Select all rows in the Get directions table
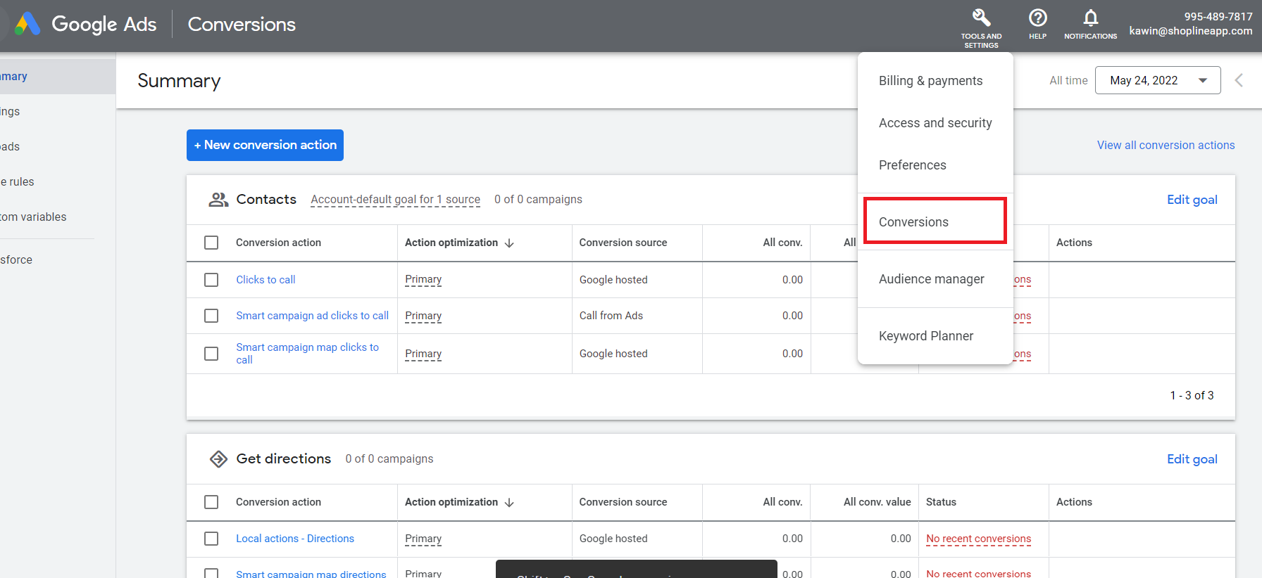Viewport: 1262px width, 578px height. [x=211, y=502]
